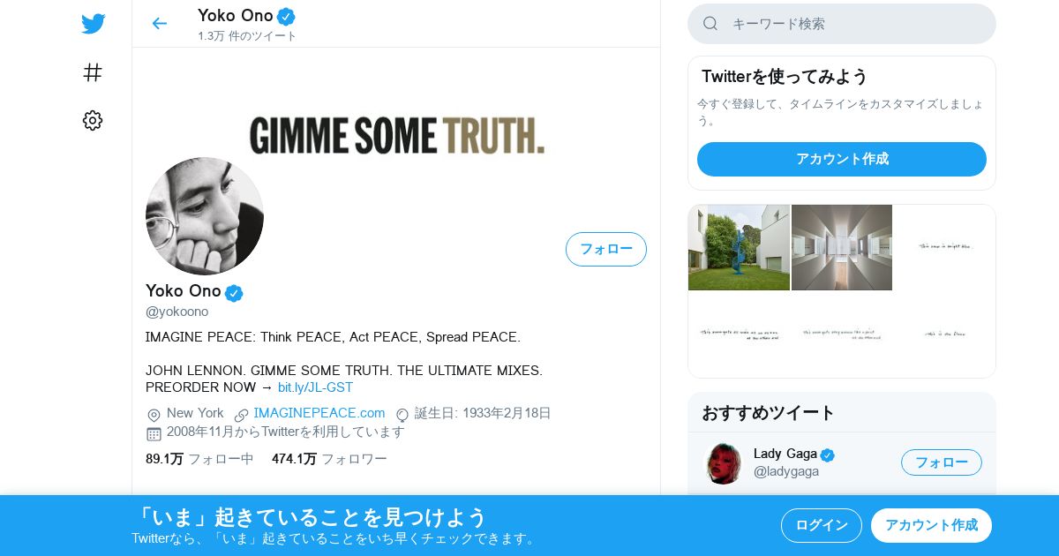1059x556 pixels.
Task: Click the blue アカウント作成 button in sidebar
Action: click(x=842, y=159)
